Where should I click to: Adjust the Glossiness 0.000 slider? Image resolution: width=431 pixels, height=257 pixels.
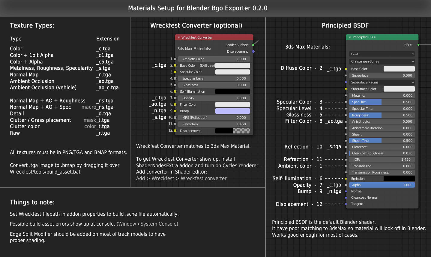[214, 85]
